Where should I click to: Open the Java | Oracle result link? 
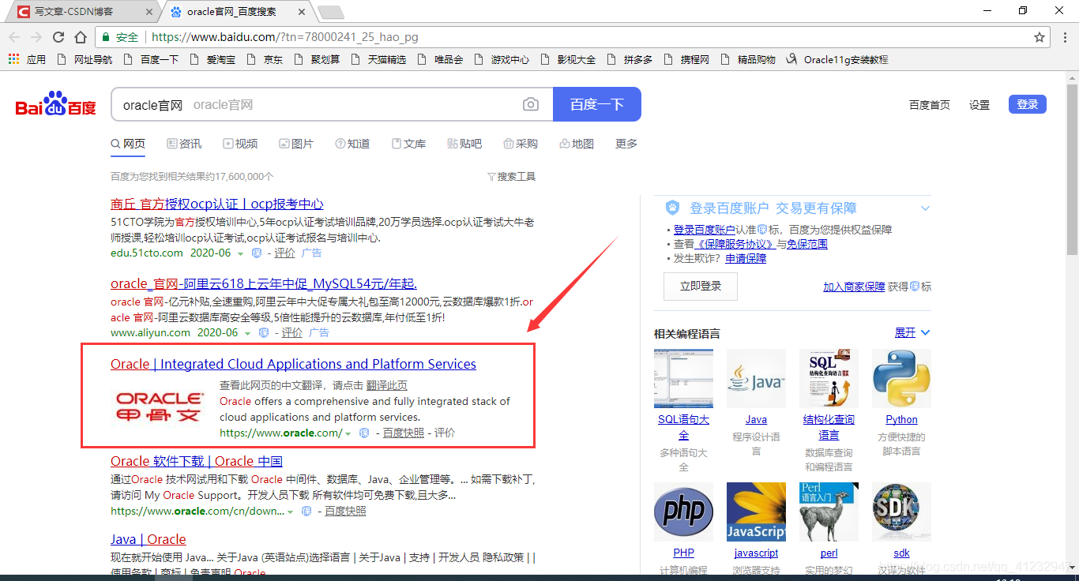[x=149, y=539]
